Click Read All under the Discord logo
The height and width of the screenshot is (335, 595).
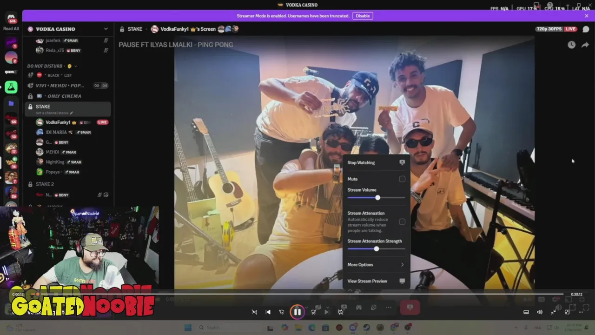click(x=11, y=29)
